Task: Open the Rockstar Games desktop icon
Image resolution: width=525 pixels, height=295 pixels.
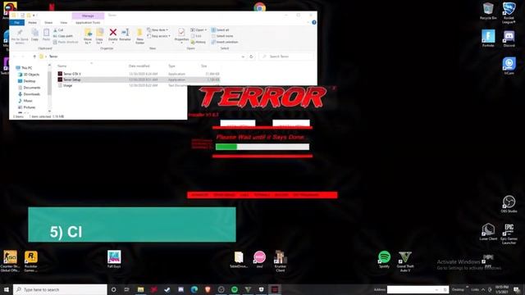Action: [x=31, y=261]
